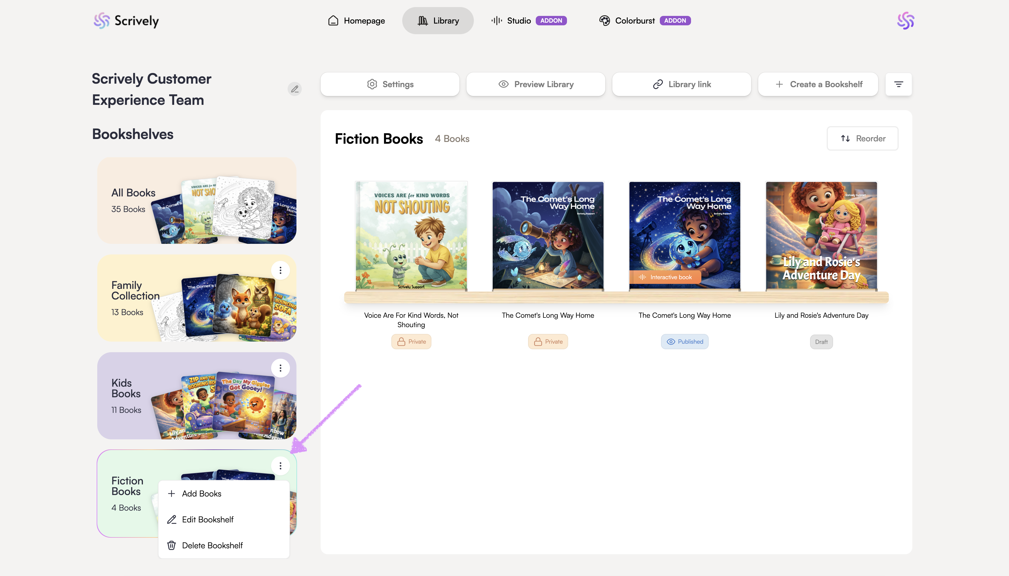Viewport: 1009px width, 576px height.
Task: Select Edit Bookshelf menu entry
Action: (207, 519)
